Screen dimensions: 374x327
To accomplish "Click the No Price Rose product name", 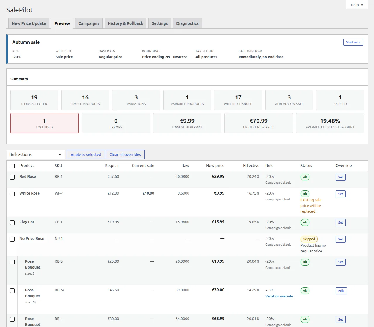I will click(x=32, y=239).
